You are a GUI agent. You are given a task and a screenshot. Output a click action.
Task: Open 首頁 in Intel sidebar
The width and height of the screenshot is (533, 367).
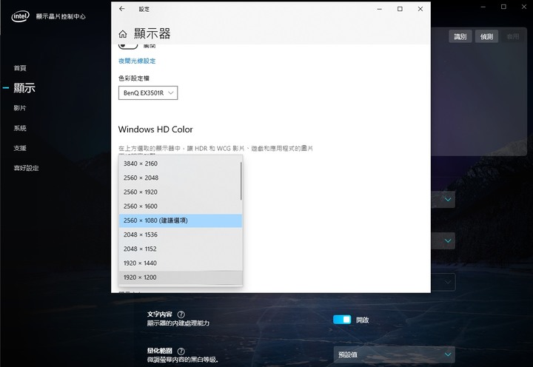(20, 68)
